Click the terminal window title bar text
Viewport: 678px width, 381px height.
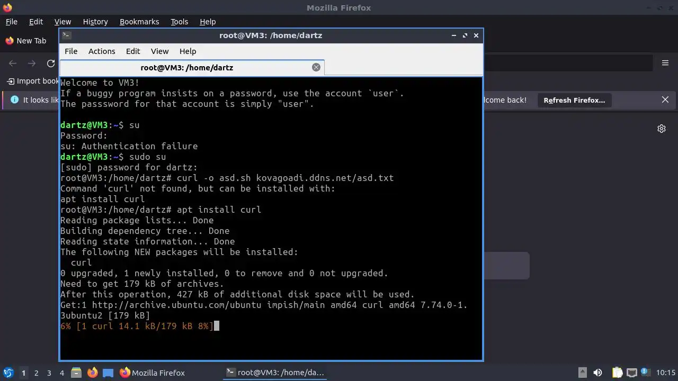coord(271,35)
